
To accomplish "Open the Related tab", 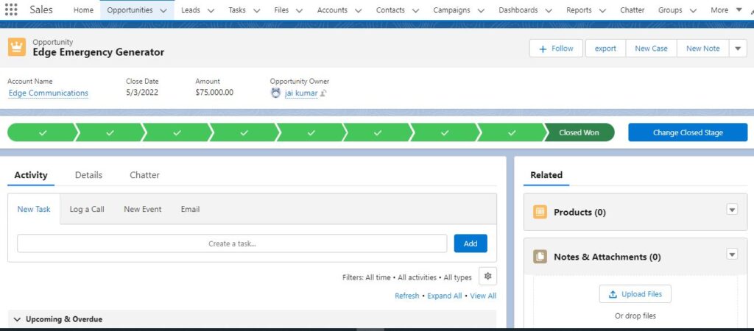I will [546, 175].
